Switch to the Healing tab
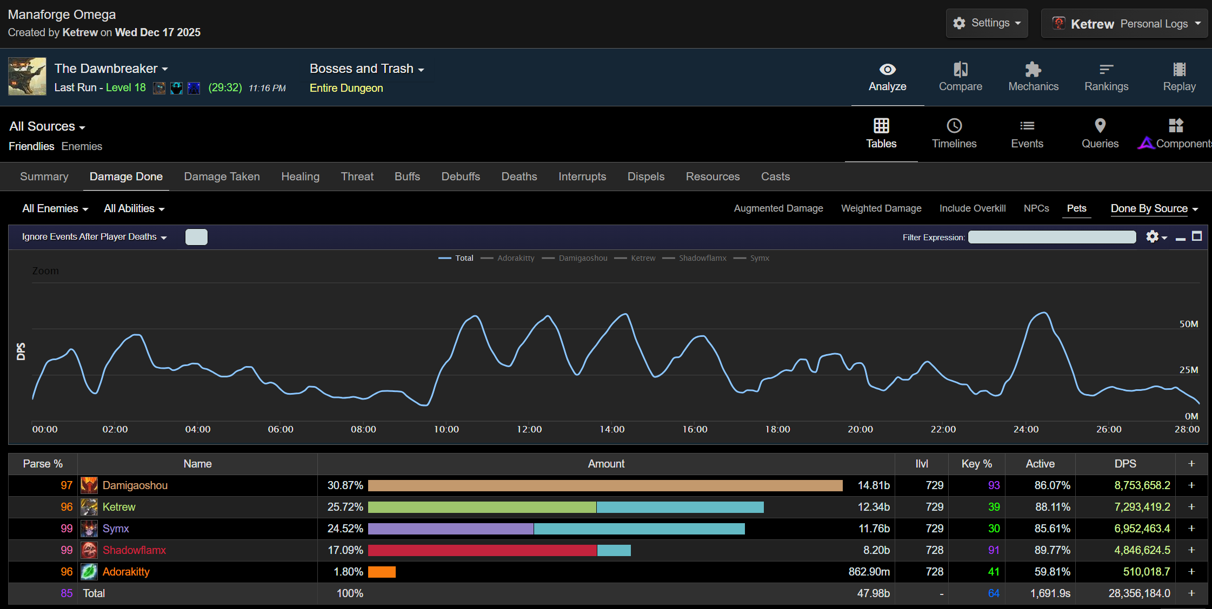 (300, 177)
